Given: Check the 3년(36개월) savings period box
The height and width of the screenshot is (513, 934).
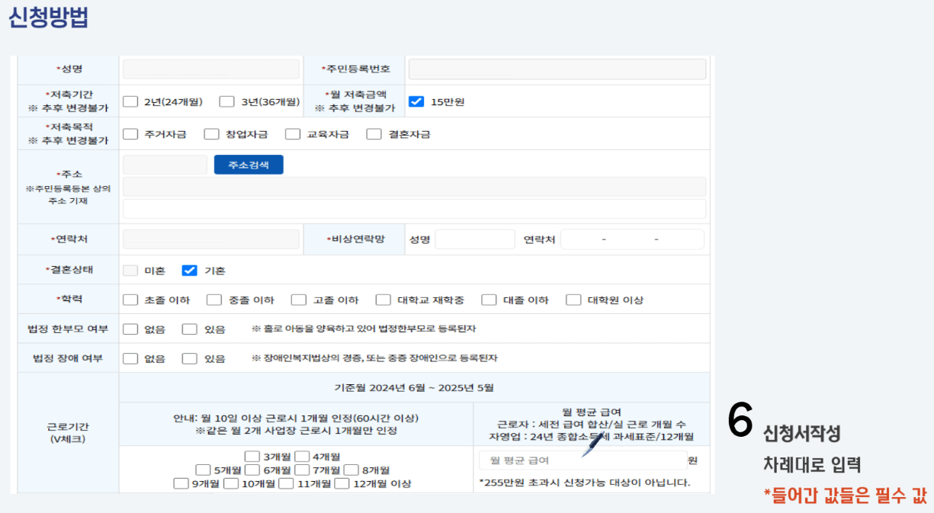Looking at the screenshot, I should point(227,101).
